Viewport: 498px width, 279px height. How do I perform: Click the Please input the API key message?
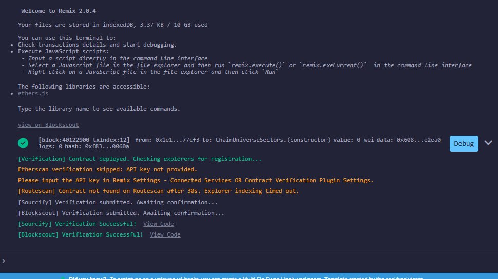pyautogui.click(x=196, y=181)
